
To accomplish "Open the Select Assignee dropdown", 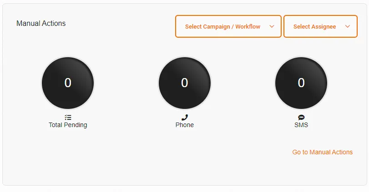I will point(320,26).
